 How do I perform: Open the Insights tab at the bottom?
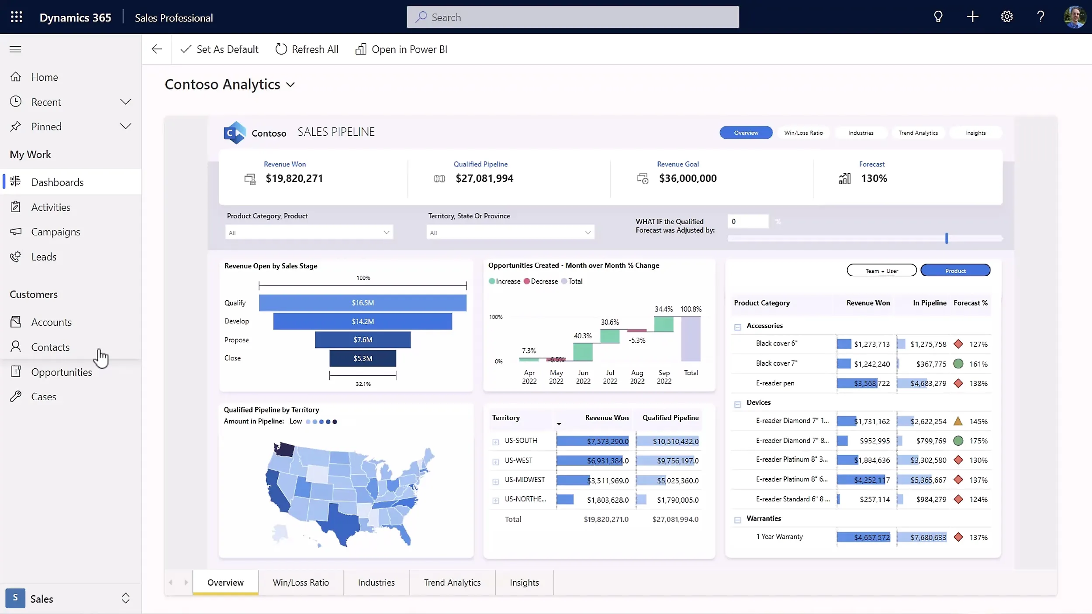pos(524,582)
